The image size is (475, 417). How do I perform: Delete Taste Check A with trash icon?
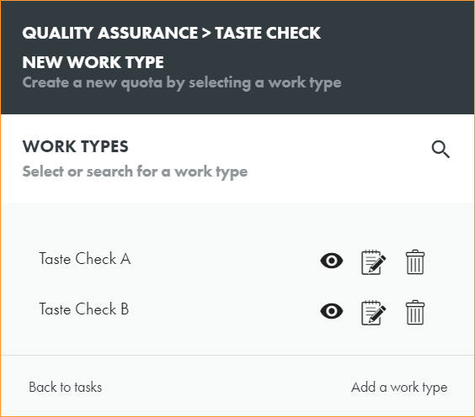(415, 261)
